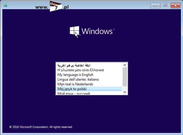Choose the Greek language option Ελληνικά

pos(89,70)
